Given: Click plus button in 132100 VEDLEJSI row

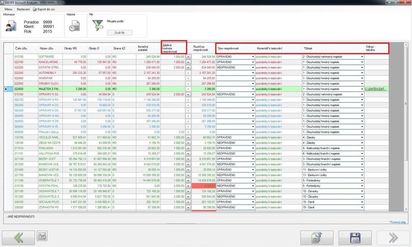Looking at the screenshot, I should pyautogui.click(x=188, y=137).
